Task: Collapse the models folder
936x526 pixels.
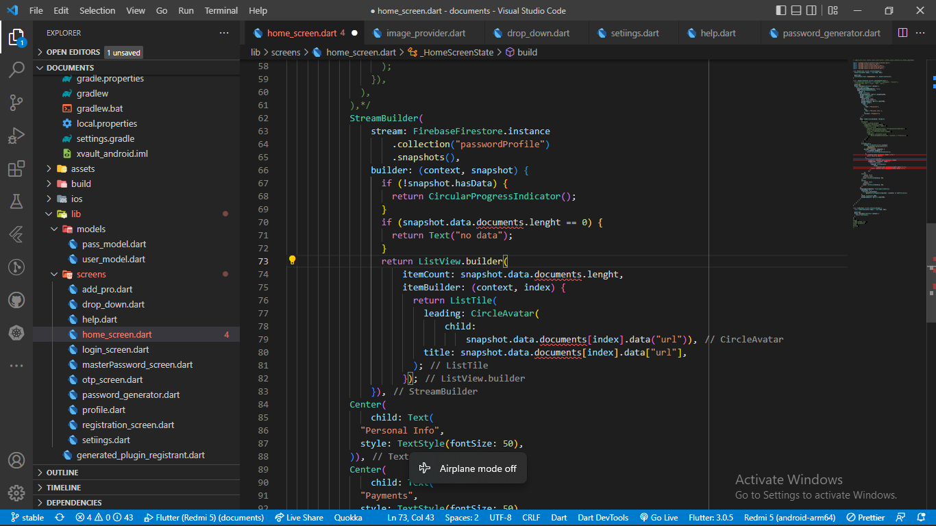Action: click(136, 229)
